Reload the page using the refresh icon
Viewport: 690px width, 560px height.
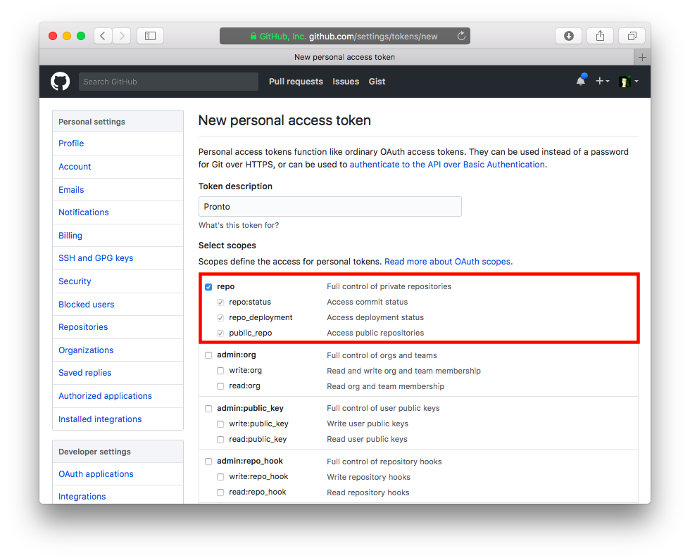[x=461, y=36]
